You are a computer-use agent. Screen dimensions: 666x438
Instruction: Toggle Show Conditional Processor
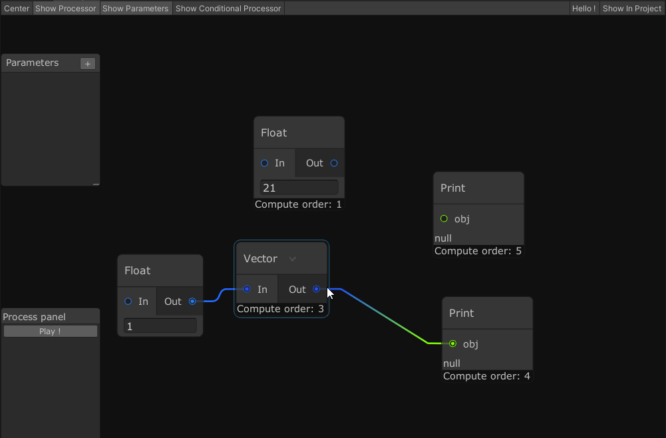point(228,8)
